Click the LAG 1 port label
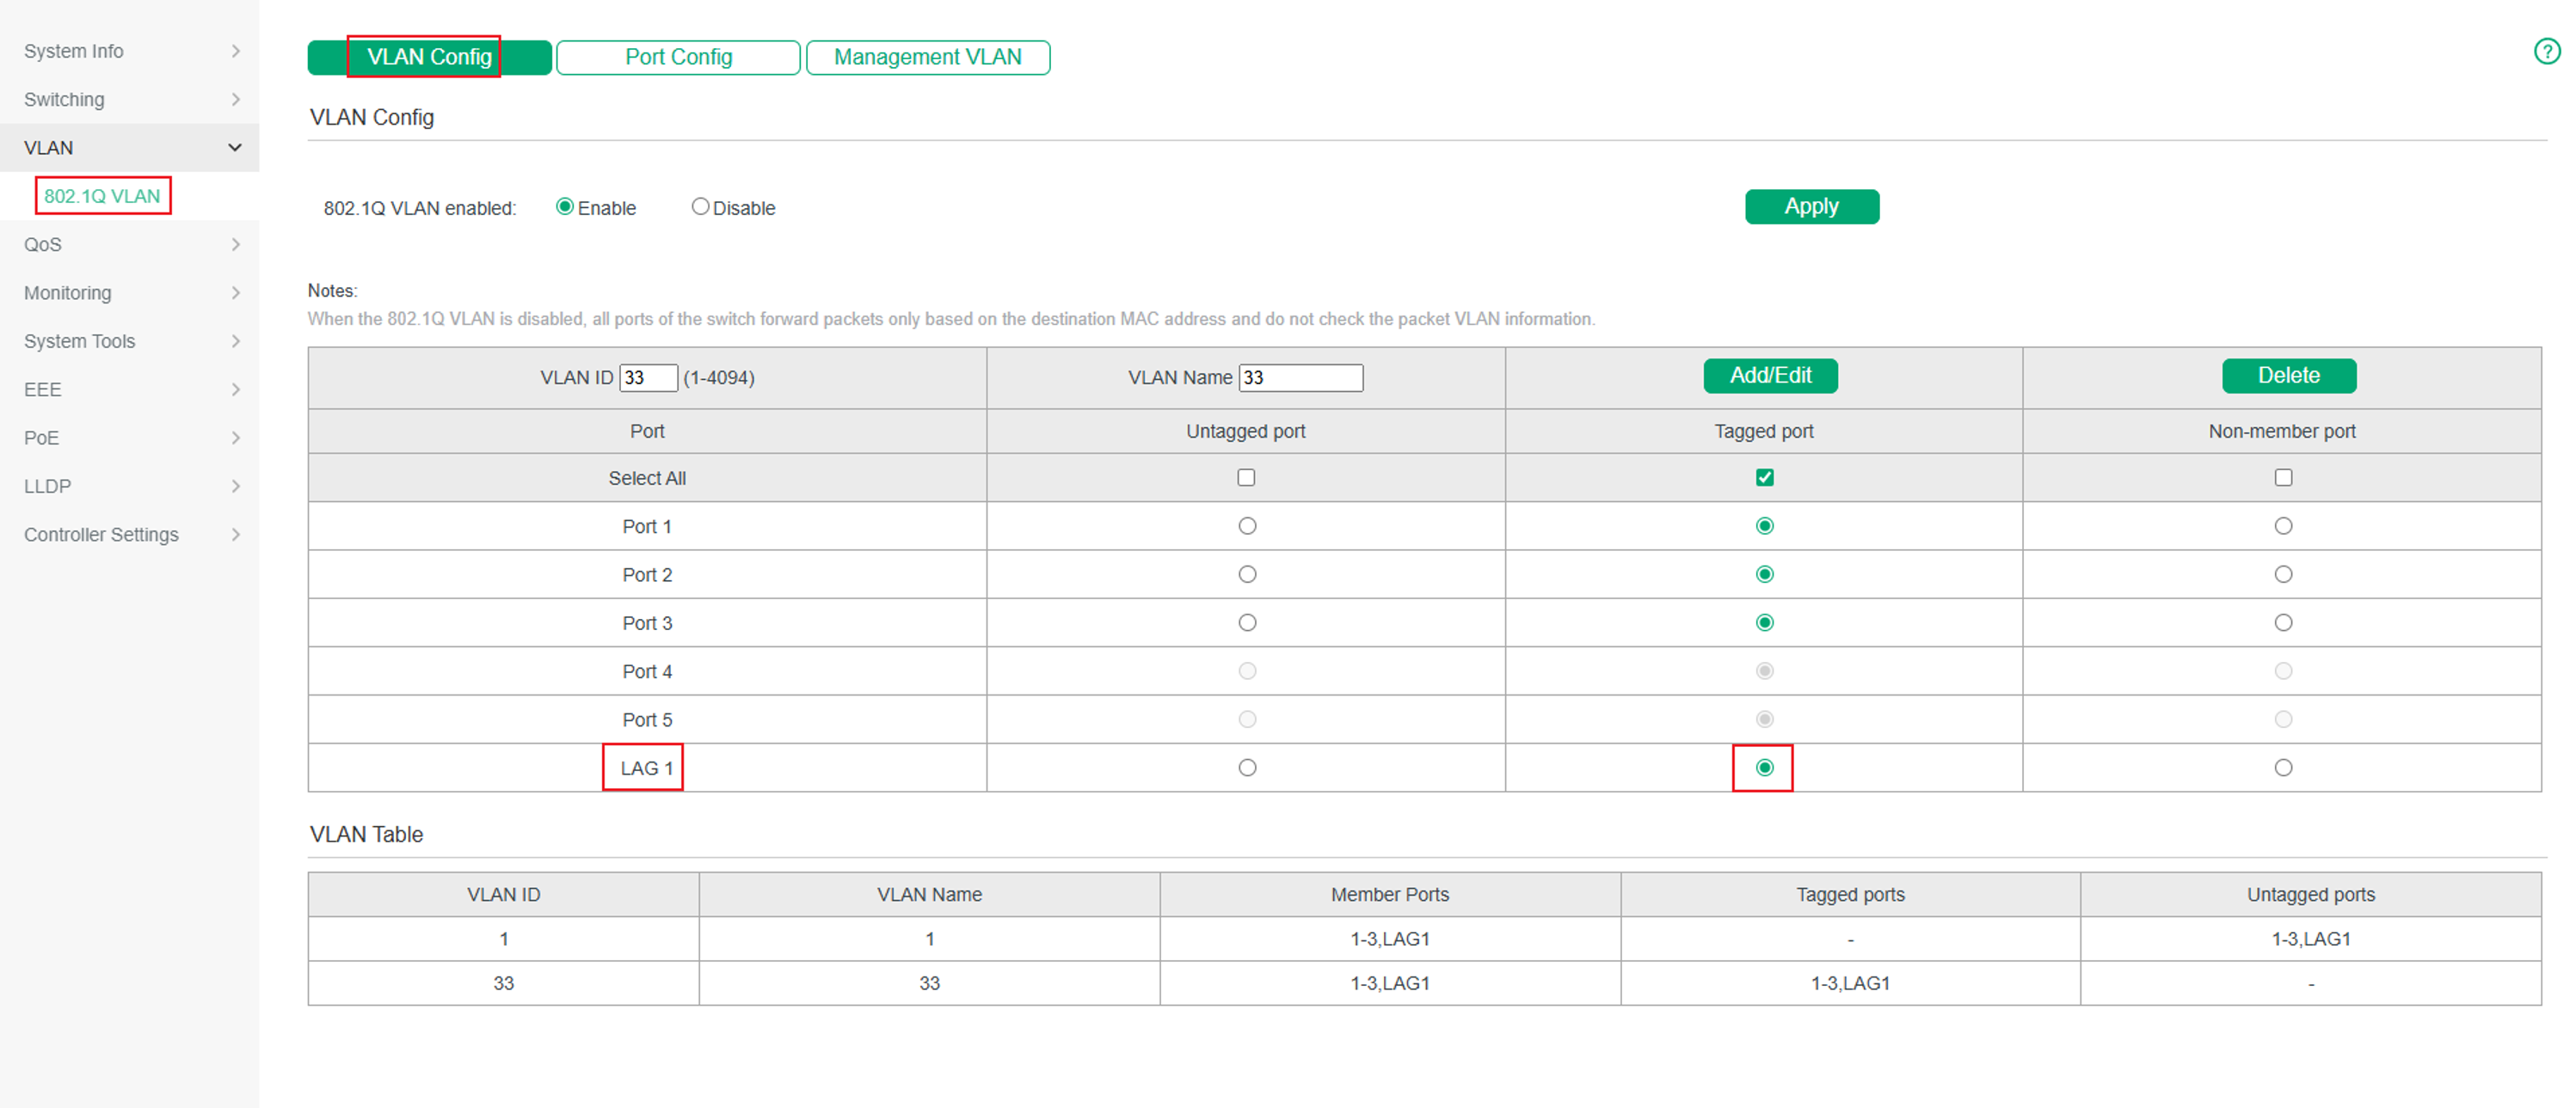2576x1108 pixels. 646,768
